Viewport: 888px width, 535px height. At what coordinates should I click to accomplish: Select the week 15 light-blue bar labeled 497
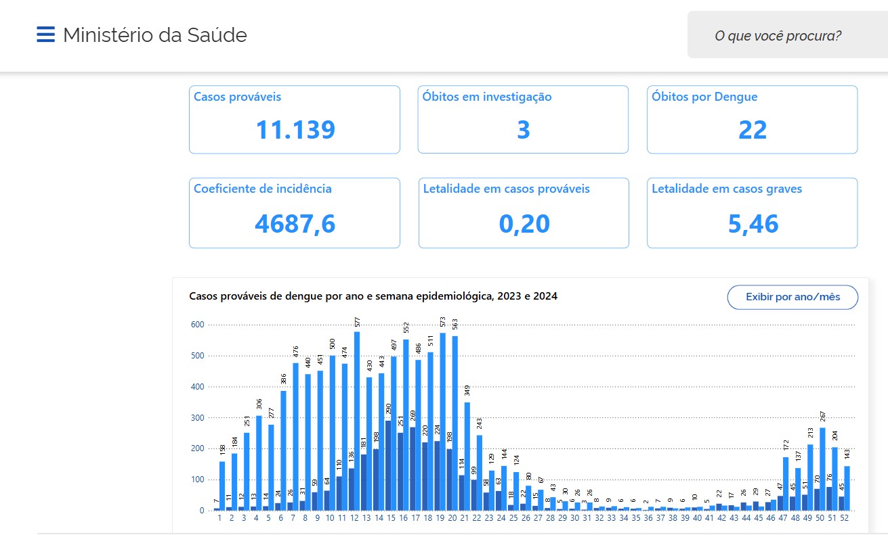[x=394, y=434]
